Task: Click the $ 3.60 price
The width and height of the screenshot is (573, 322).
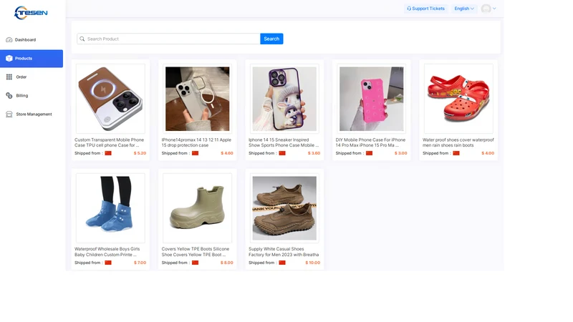Action: pos(314,153)
